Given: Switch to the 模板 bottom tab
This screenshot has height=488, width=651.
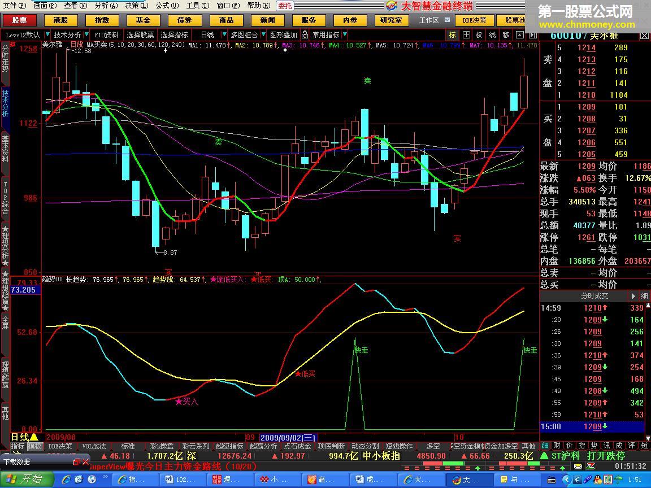Looking at the screenshot, I should 34,446.
